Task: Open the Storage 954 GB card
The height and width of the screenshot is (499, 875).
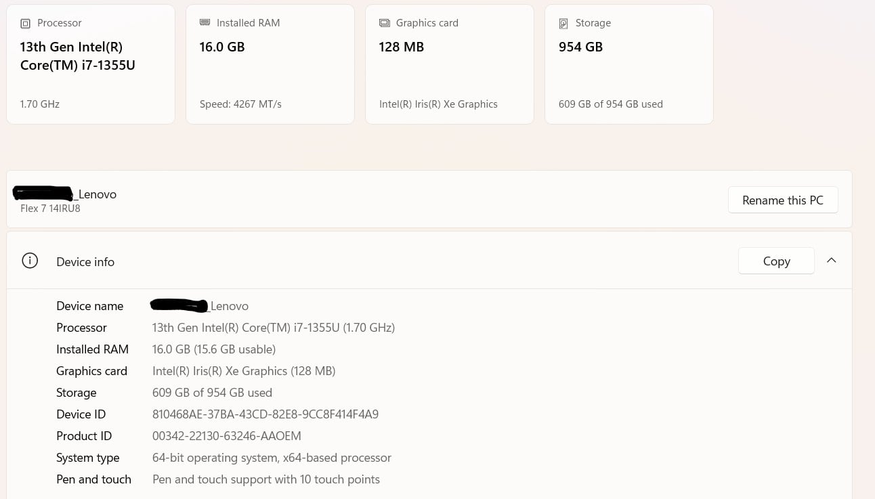Action: coord(629,64)
